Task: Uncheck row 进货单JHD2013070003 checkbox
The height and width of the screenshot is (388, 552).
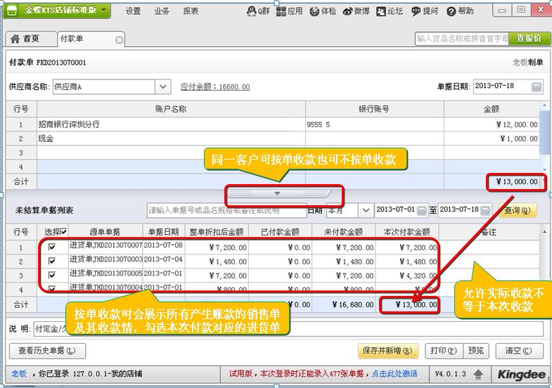Action: click(52, 261)
